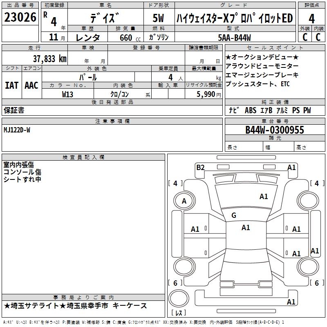Image resolution: width=327 pixels, height=327 pixels.
Task: Click the interior grade C cell
Action: point(318,37)
